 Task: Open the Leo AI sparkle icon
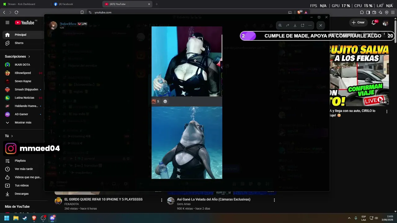point(380,12)
